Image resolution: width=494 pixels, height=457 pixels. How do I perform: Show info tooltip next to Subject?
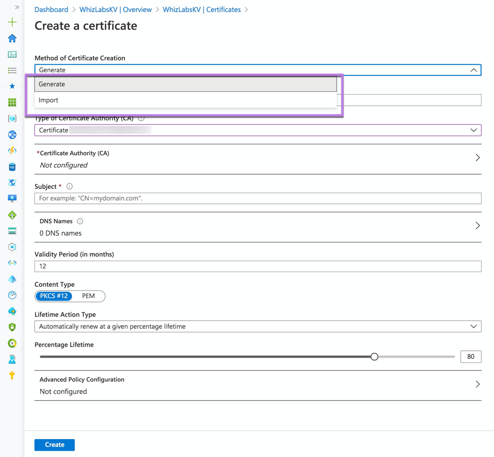click(69, 186)
